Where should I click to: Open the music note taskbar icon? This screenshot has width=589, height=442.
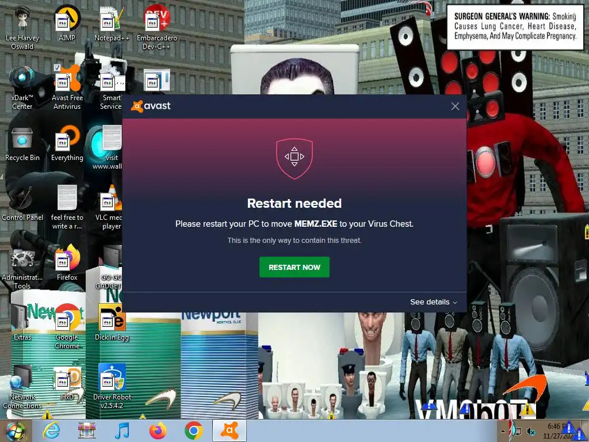pos(122,431)
